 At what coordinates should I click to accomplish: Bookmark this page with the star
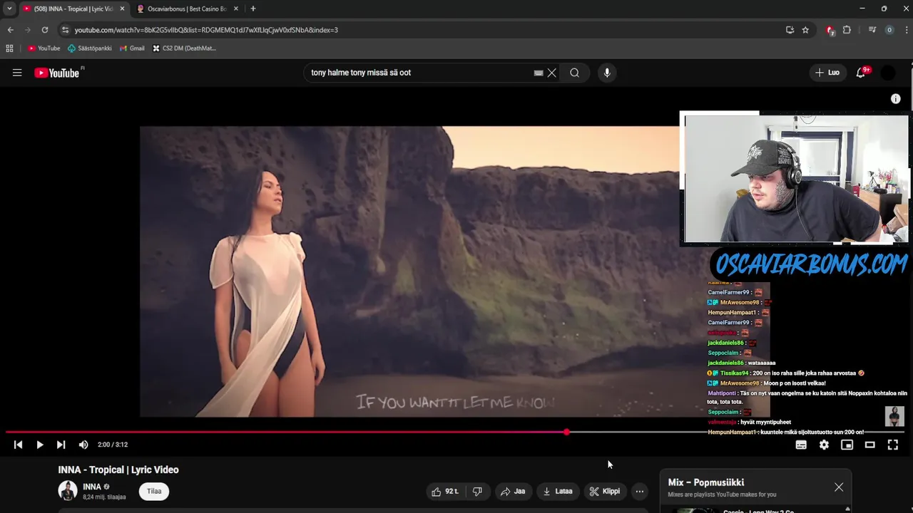(x=805, y=30)
